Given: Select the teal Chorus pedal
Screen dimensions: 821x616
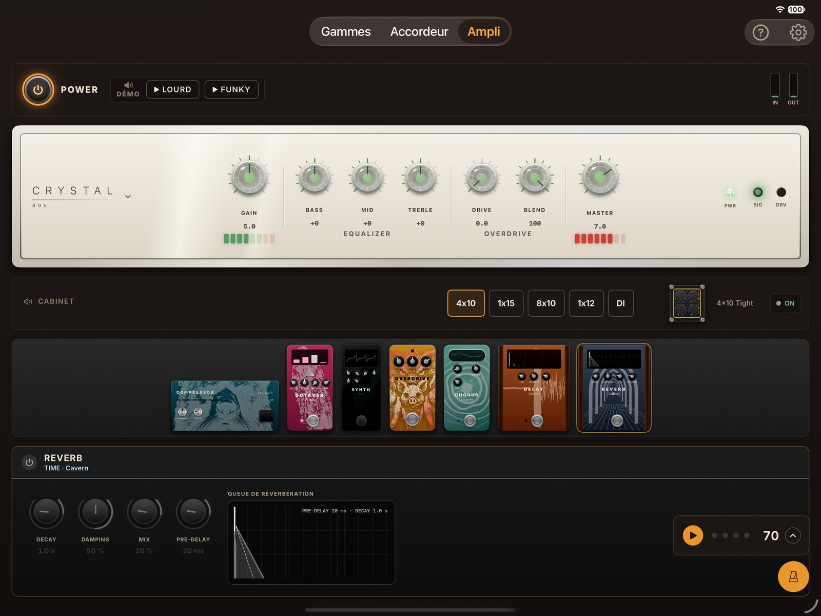Looking at the screenshot, I should coord(467,388).
